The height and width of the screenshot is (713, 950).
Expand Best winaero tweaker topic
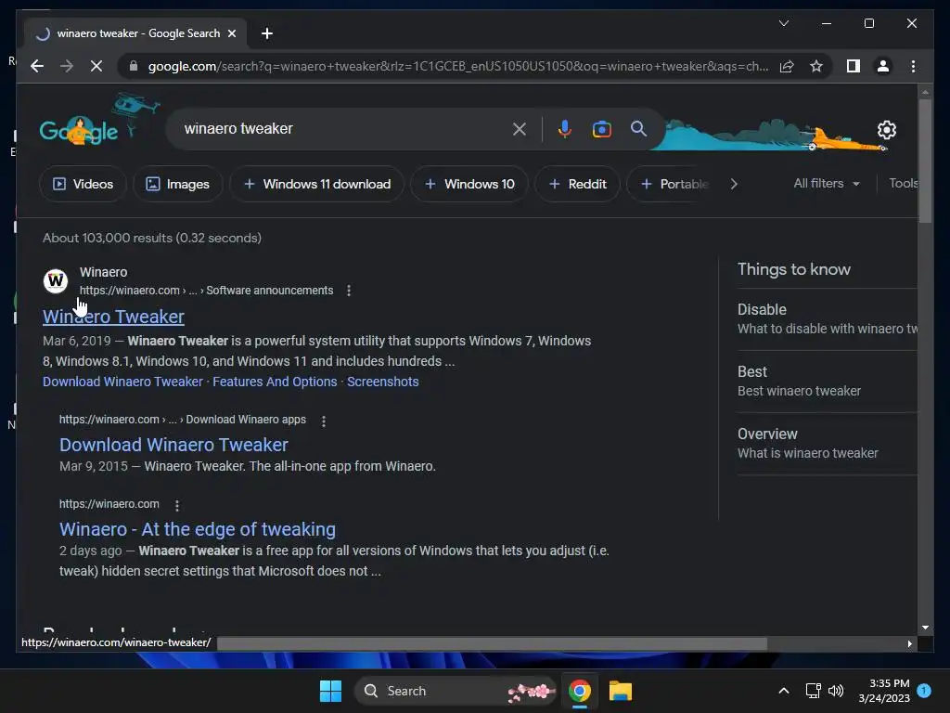(x=827, y=382)
